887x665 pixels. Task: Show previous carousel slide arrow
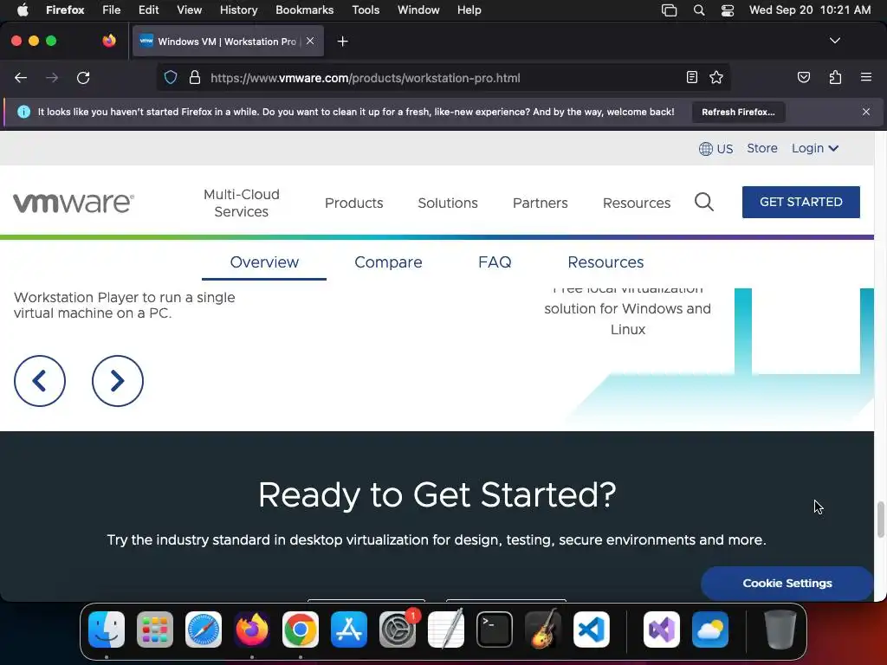click(x=40, y=381)
